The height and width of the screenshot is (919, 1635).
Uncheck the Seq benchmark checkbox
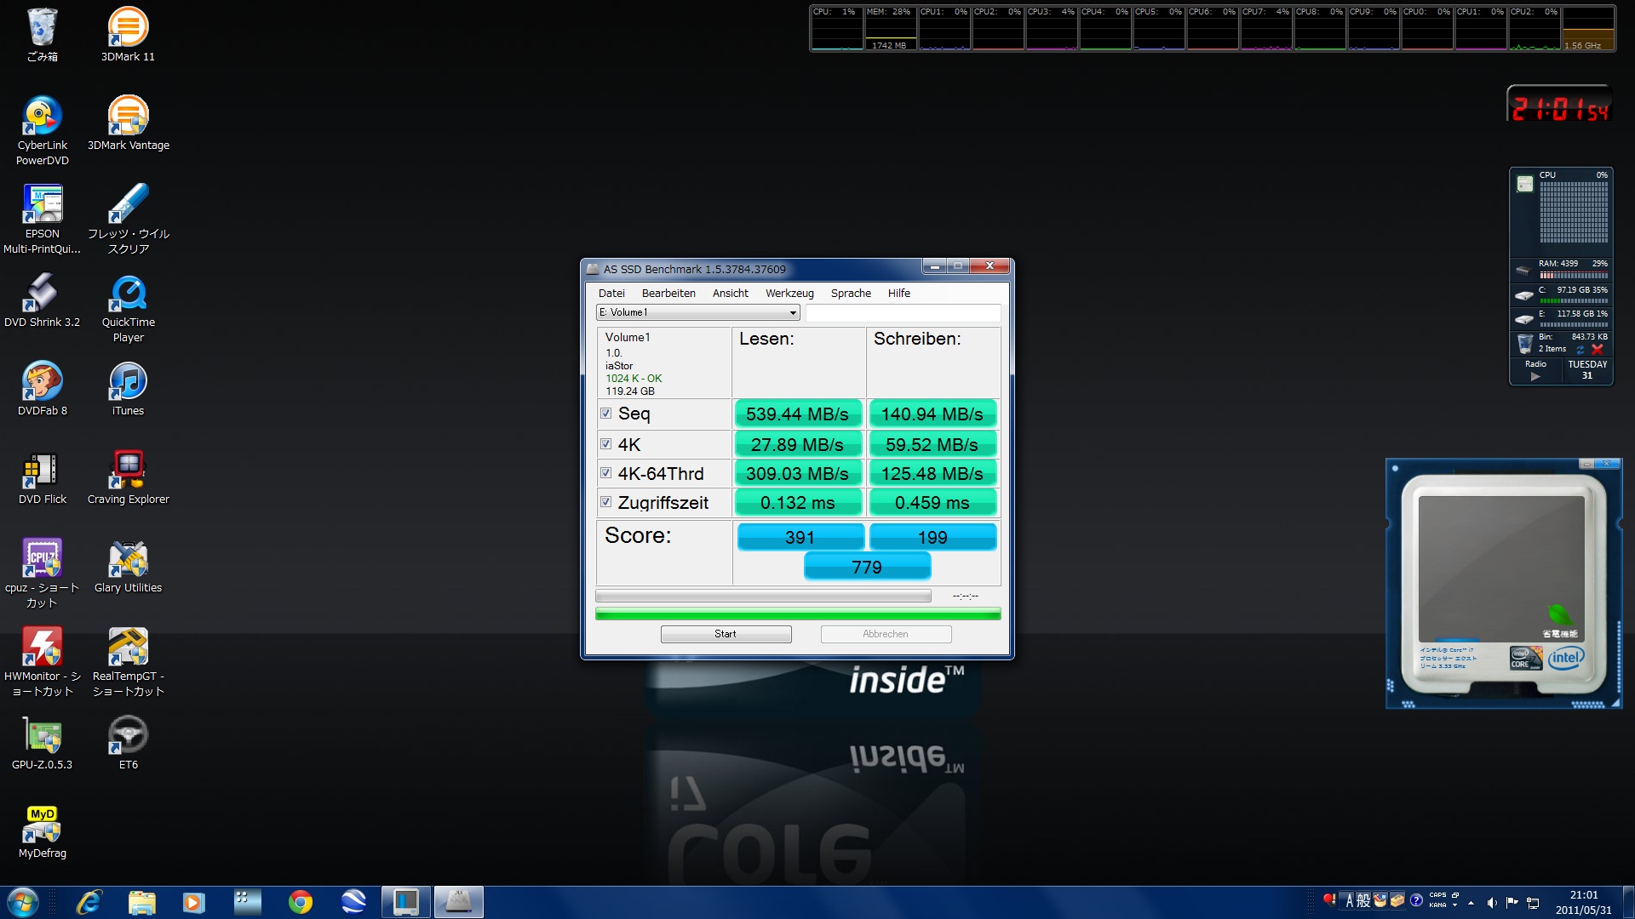click(606, 414)
